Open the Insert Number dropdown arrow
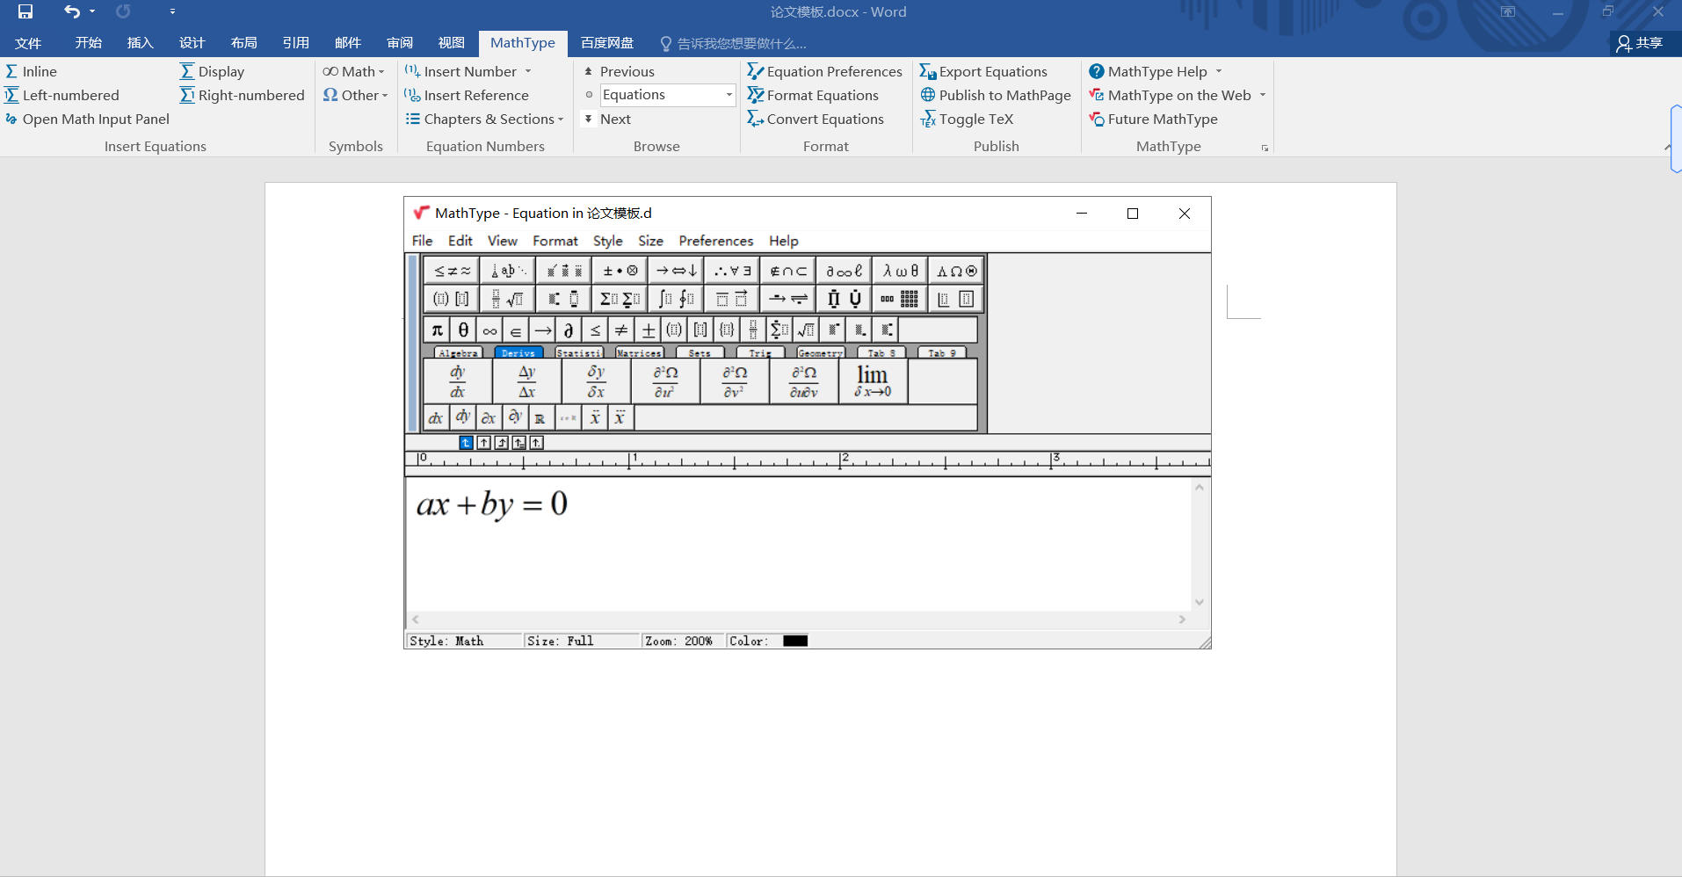 (528, 71)
